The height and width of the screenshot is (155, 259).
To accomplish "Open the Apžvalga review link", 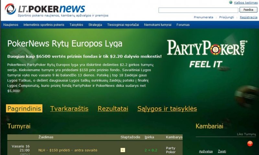I will pyautogui.click(x=206, y=151).
